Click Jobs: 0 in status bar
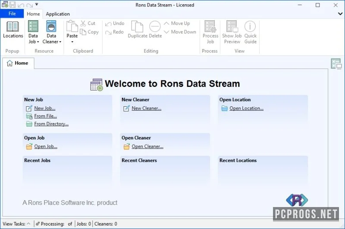Viewport: 345px width, 229px height. [84, 224]
